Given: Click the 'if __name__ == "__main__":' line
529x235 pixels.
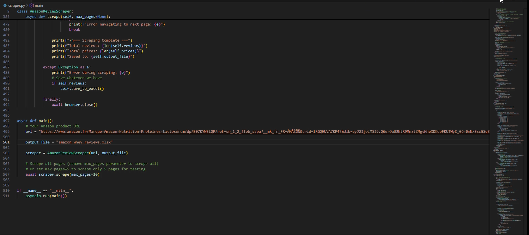Looking at the screenshot, I should [45, 190].
